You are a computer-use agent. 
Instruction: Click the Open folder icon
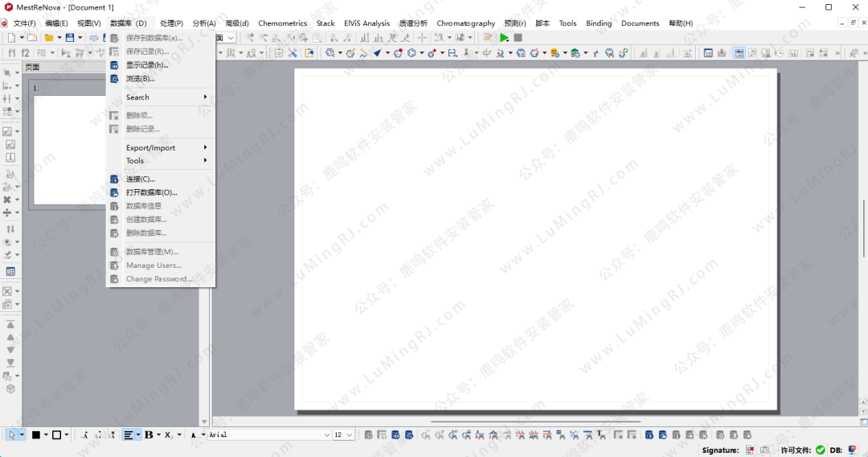pyautogui.click(x=49, y=38)
